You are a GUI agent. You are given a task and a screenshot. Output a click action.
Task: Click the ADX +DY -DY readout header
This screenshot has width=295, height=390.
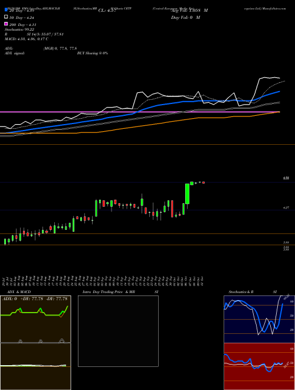pos(35,299)
